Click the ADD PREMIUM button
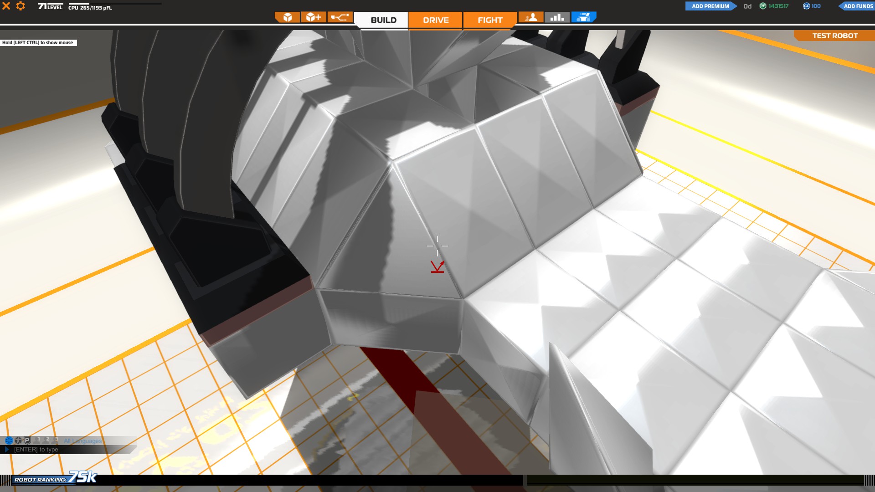 click(x=710, y=6)
